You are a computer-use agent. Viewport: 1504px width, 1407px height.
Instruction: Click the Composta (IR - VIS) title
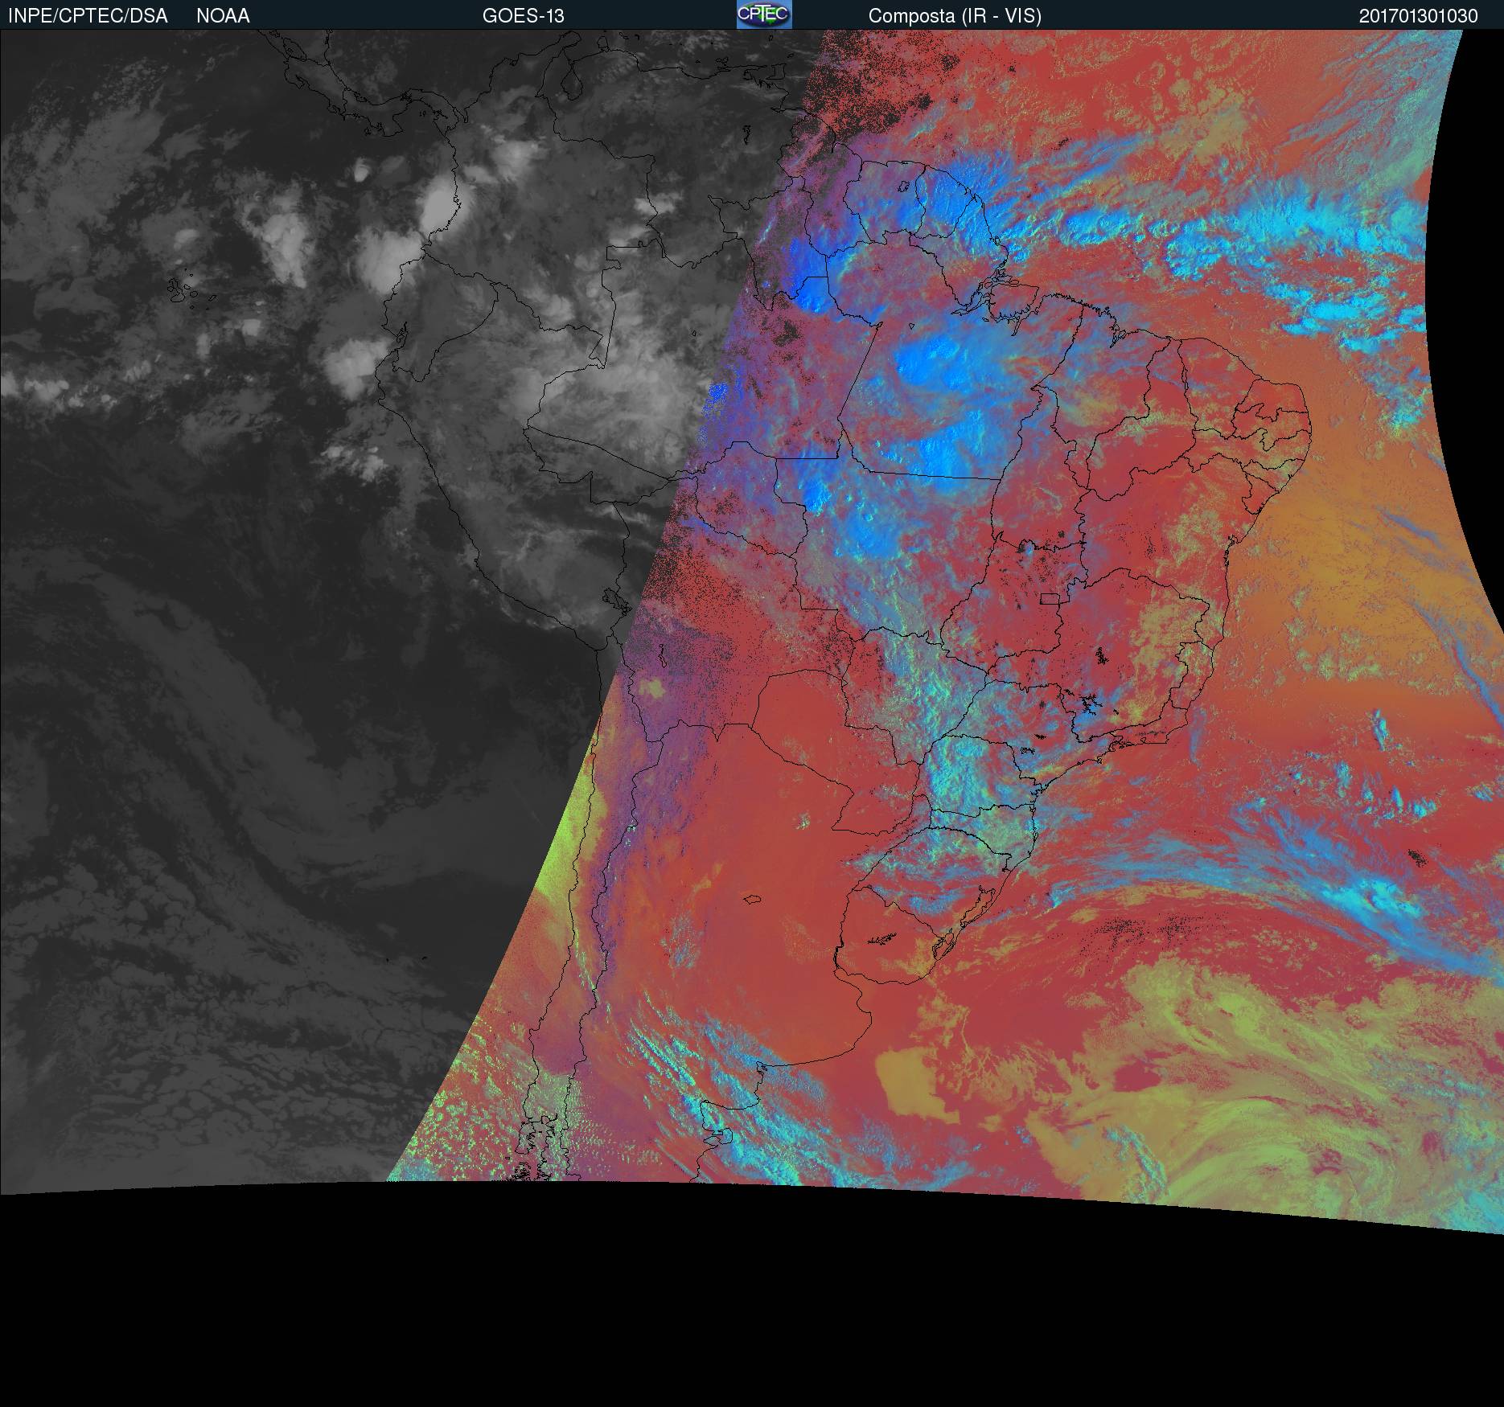pos(955,16)
